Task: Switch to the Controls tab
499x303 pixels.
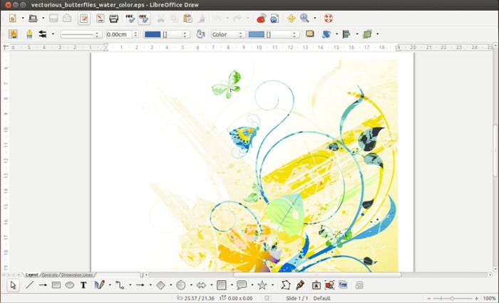Action: tap(50, 275)
